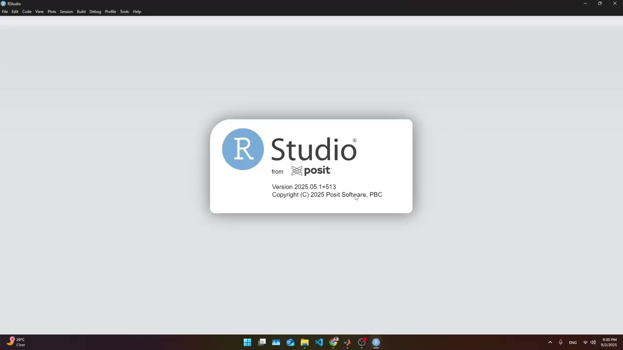This screenshot has height=350, width=623.
Task: Open the clock showing 9:30 PM
Action: click(x=609, y=342)
